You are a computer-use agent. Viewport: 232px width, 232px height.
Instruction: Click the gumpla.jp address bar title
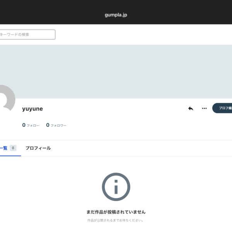[x=116, y=15]
